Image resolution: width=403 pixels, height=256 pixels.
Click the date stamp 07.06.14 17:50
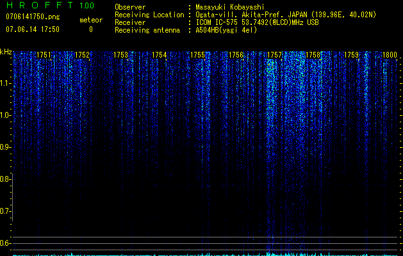coord(33,29)
